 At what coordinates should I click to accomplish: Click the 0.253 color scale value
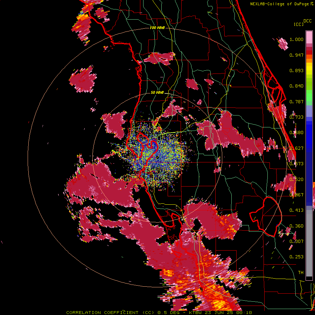coord(296,257)
